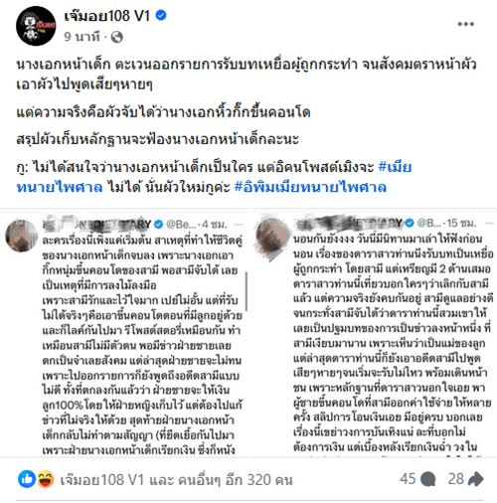Click the 9 นาที post timestamp
This screenshot has height=503, width=497.
coord(82,37)
